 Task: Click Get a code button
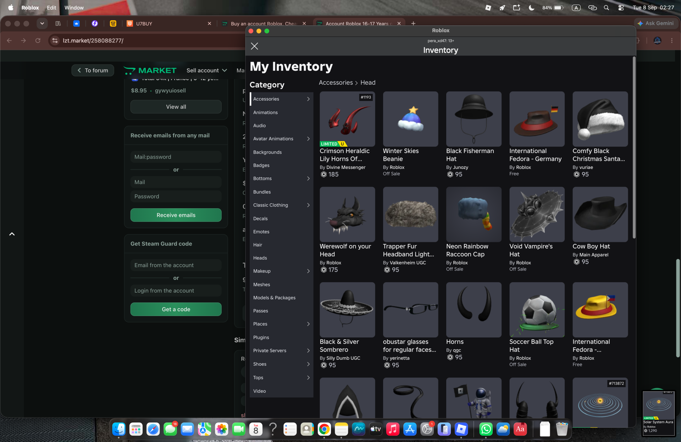[176, 309]
